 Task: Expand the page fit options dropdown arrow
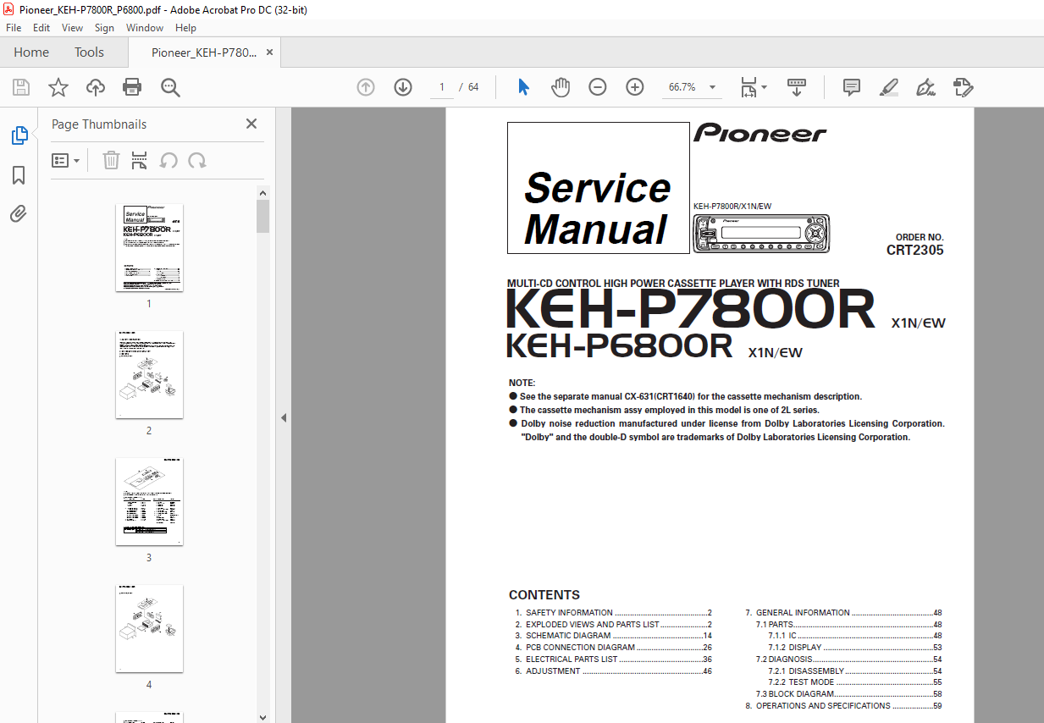[x=765, y=87]
